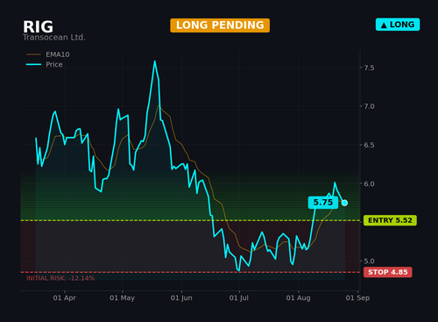Click the 01 Jun date axis label

coord(181,298)
